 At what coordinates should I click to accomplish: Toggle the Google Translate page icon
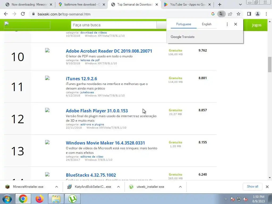221,14
